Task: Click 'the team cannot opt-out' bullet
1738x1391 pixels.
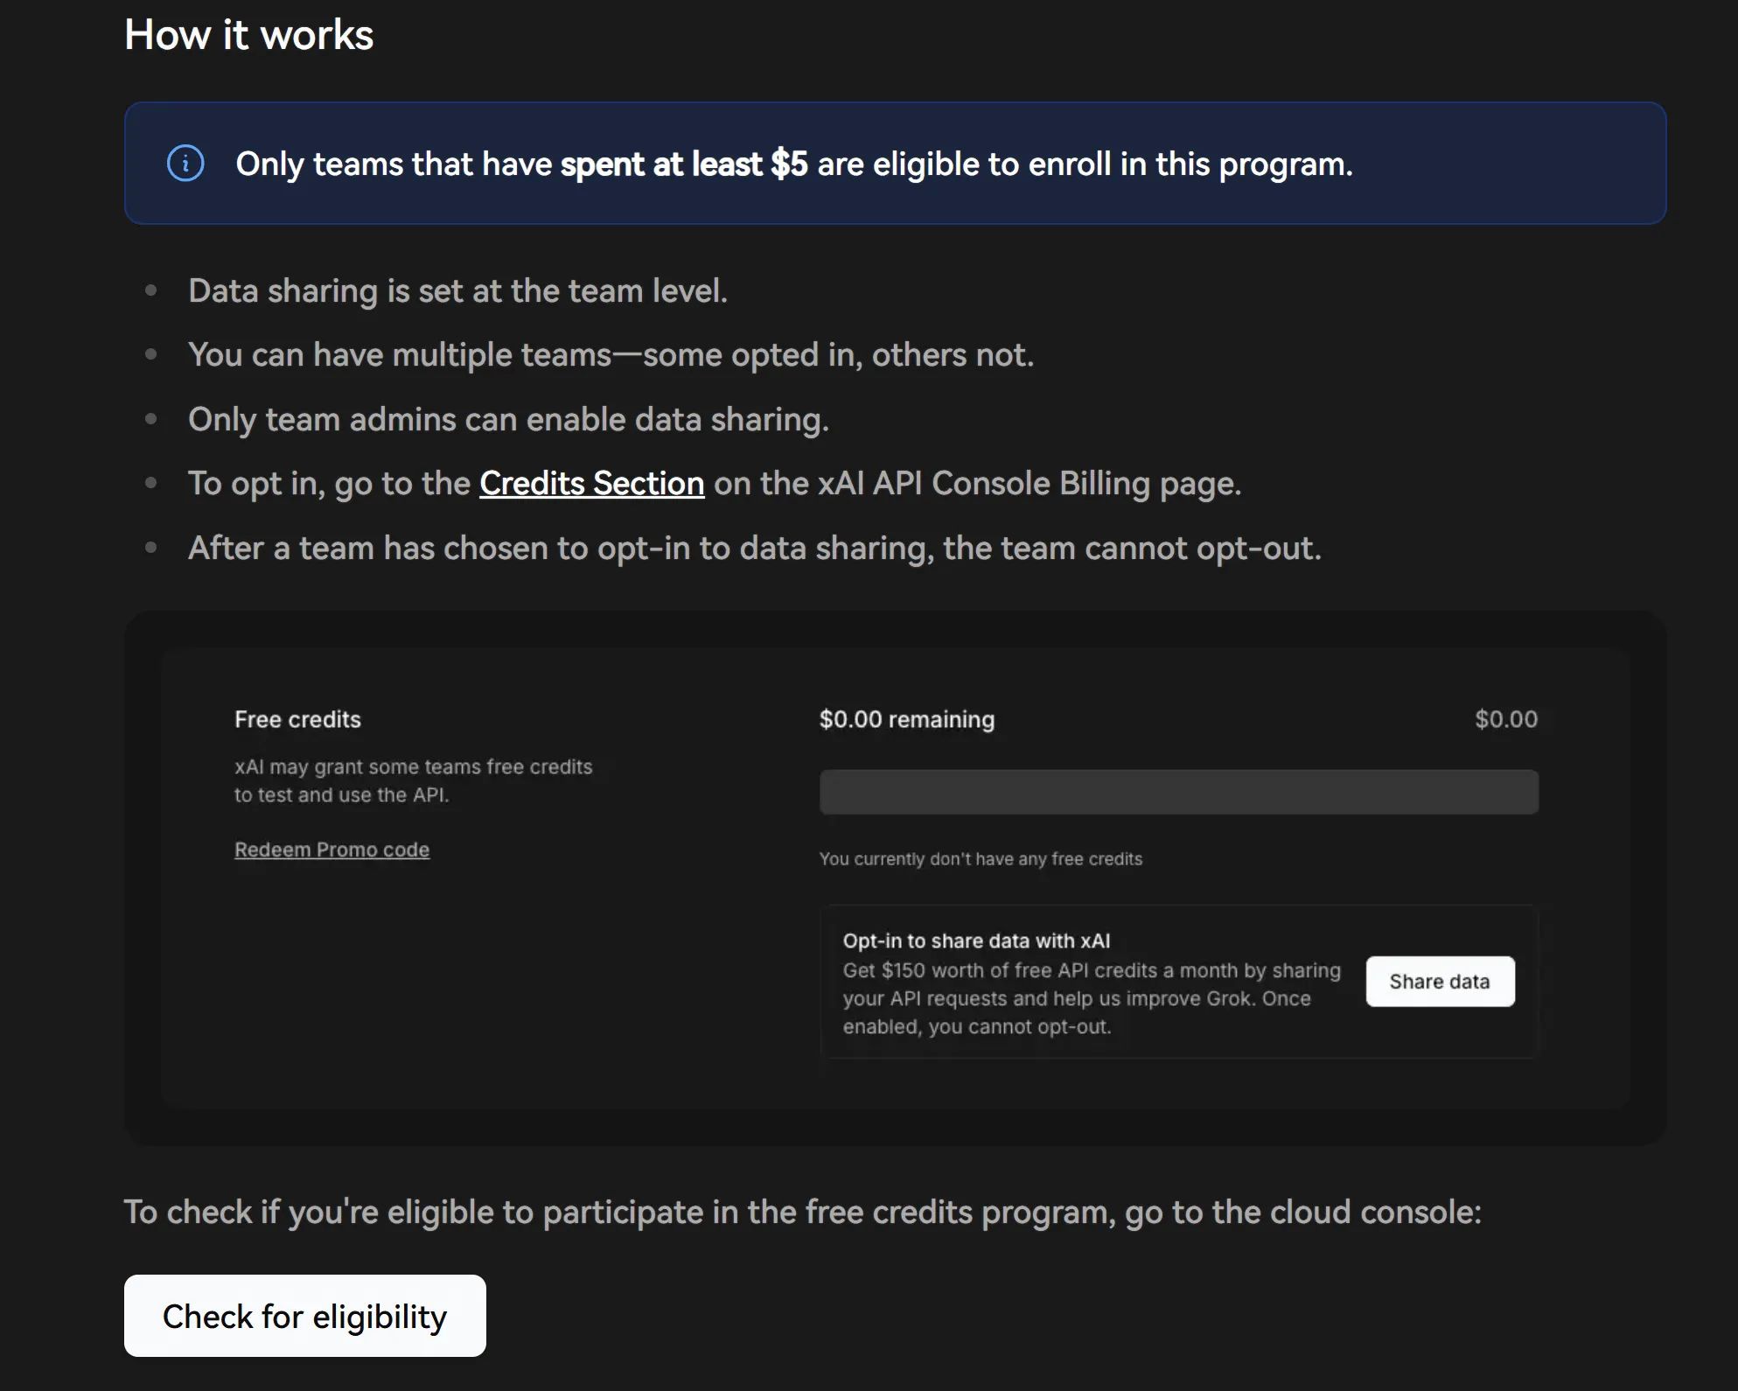Action: click(755, 549)
